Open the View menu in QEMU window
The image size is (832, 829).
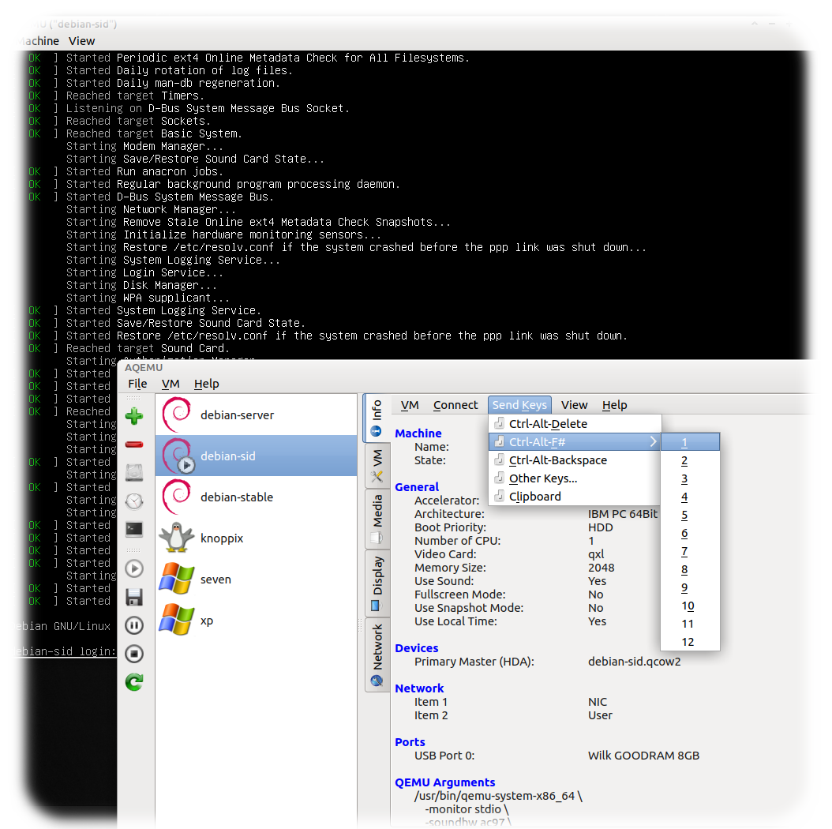(x=82, y=41)
